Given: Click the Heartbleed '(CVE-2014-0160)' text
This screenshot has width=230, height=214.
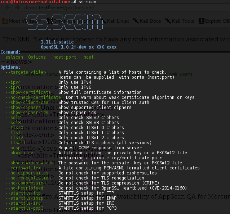Looking at the screenshot, I should click(x=168, y=188).
